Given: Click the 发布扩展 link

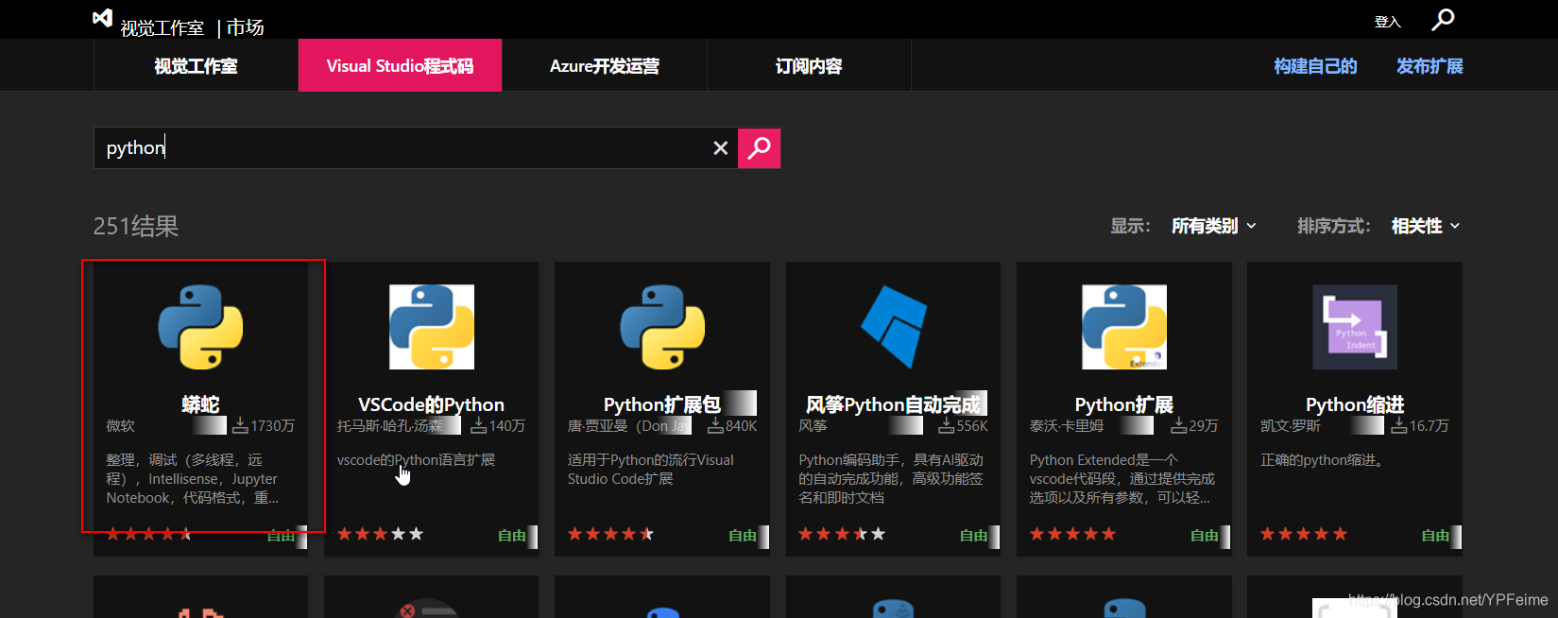Looking at the screenshot, I should 1430,66.
